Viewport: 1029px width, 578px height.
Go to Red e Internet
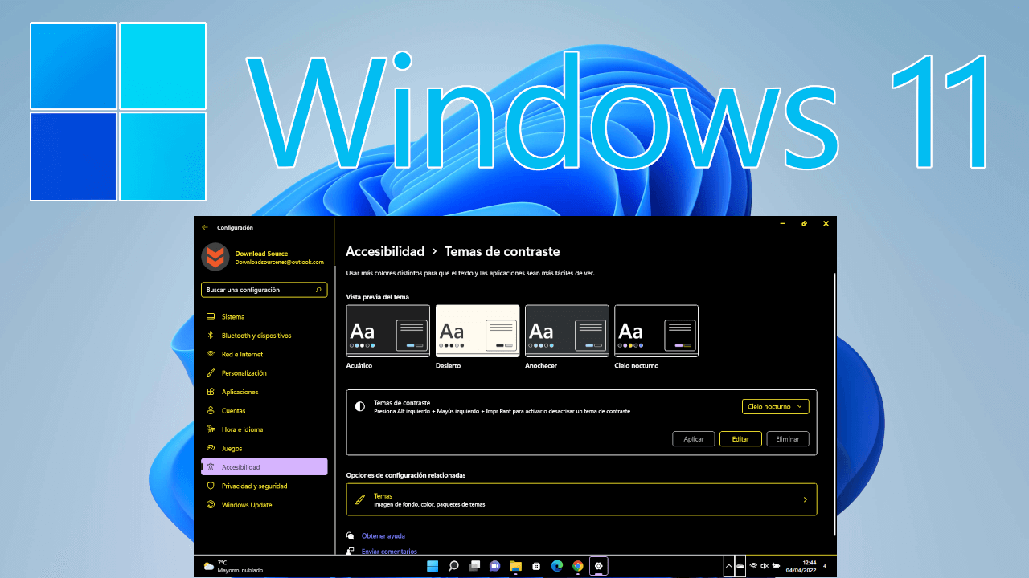point(264,354)
